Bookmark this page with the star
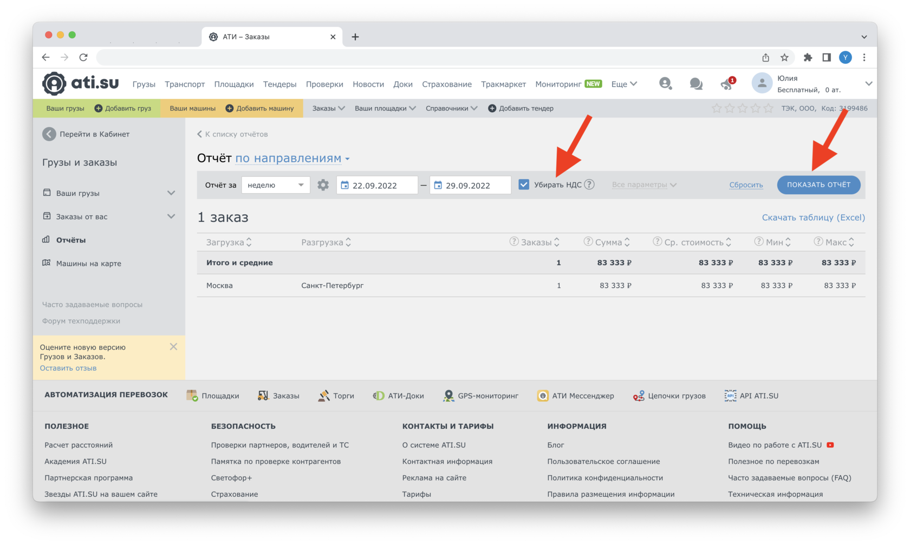 tap(784, 57)
